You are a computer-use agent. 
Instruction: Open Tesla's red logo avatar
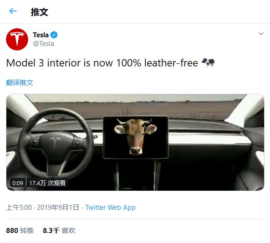click(17, 39)
